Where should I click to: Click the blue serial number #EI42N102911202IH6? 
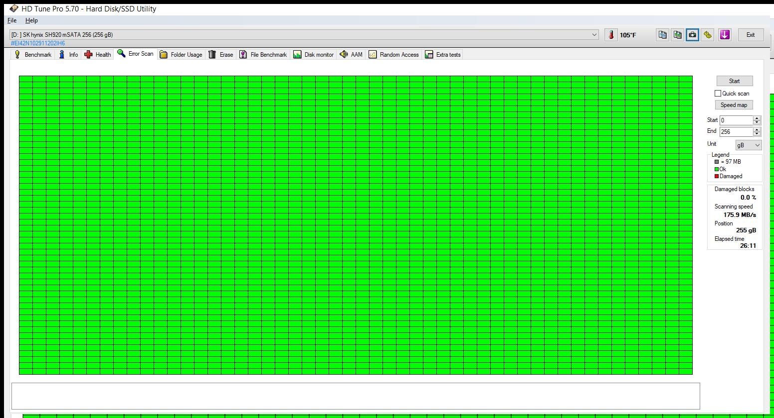point(38,43)
